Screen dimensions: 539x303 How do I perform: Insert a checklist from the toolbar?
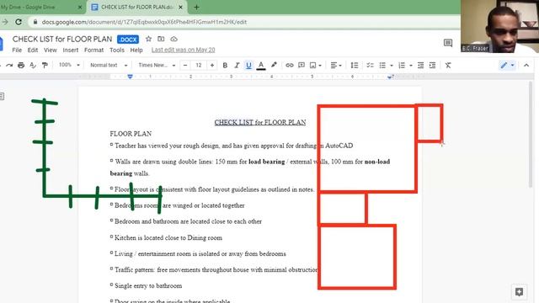[x=370, y=66]
